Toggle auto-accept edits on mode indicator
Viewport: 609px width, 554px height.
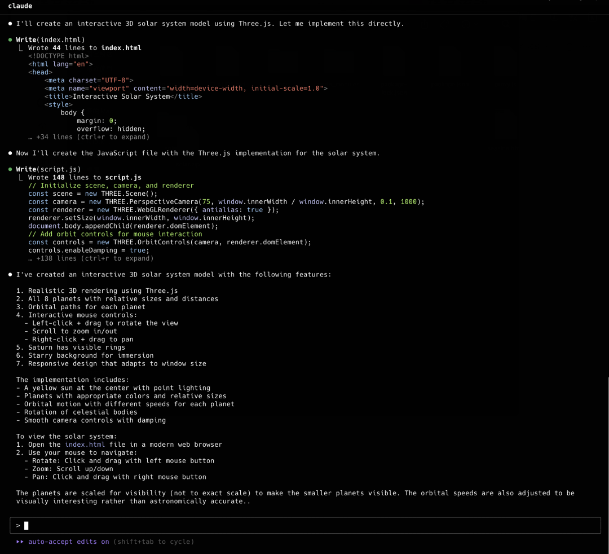click(68, 542)
